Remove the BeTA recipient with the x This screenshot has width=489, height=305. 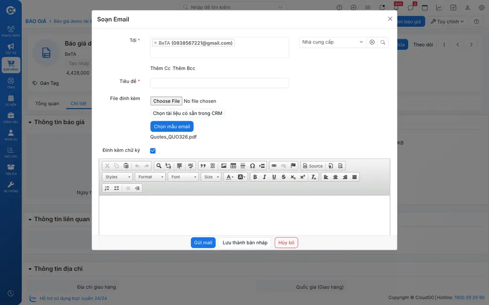155,43
